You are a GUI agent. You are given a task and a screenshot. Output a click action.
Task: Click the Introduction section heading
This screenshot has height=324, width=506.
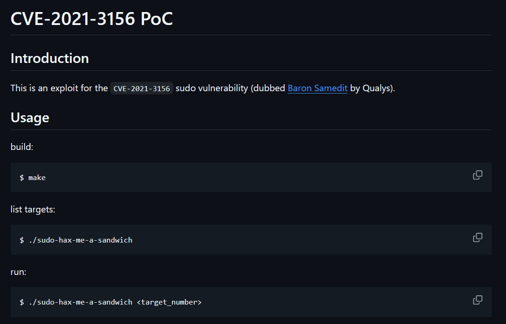50,58
